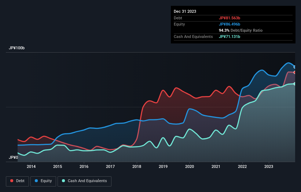Click the JP¥71.131b cash value
The height and width of the screenshot is (192, 301).
[230, 37]
